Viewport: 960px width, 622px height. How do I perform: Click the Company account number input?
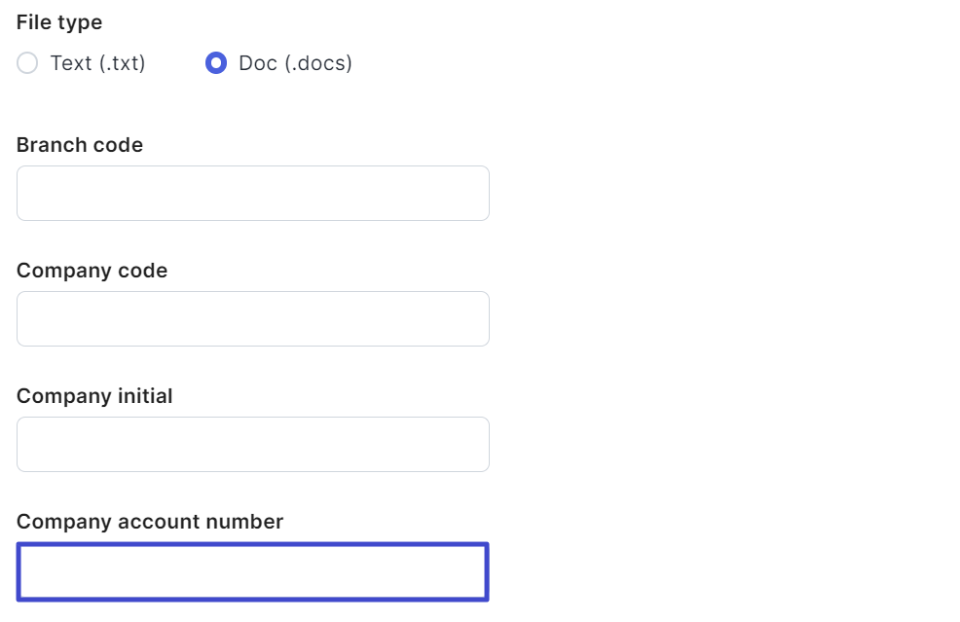point(252,571)
